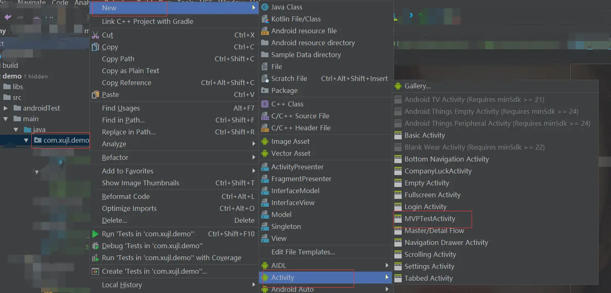Click the Basic Activity template icon

point(398,135)
